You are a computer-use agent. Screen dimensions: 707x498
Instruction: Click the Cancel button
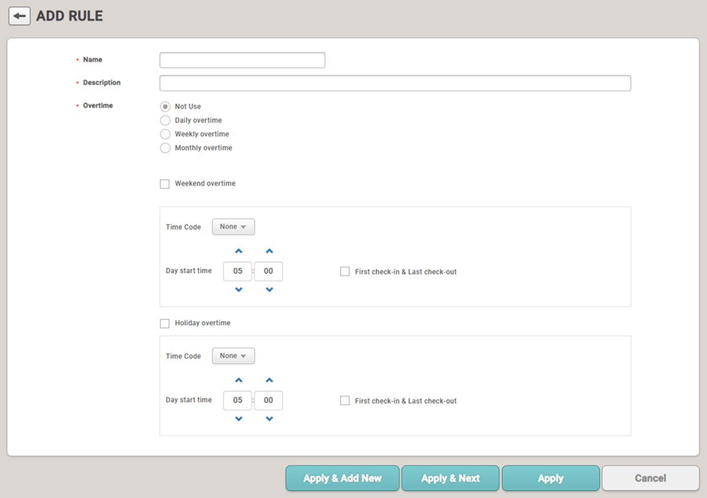click(x=650, y=478)
